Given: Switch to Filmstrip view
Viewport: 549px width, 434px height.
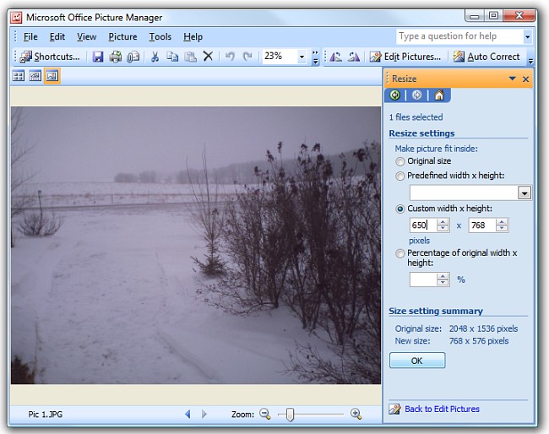Looking at the screenshot, I should (x=35, y=76).
